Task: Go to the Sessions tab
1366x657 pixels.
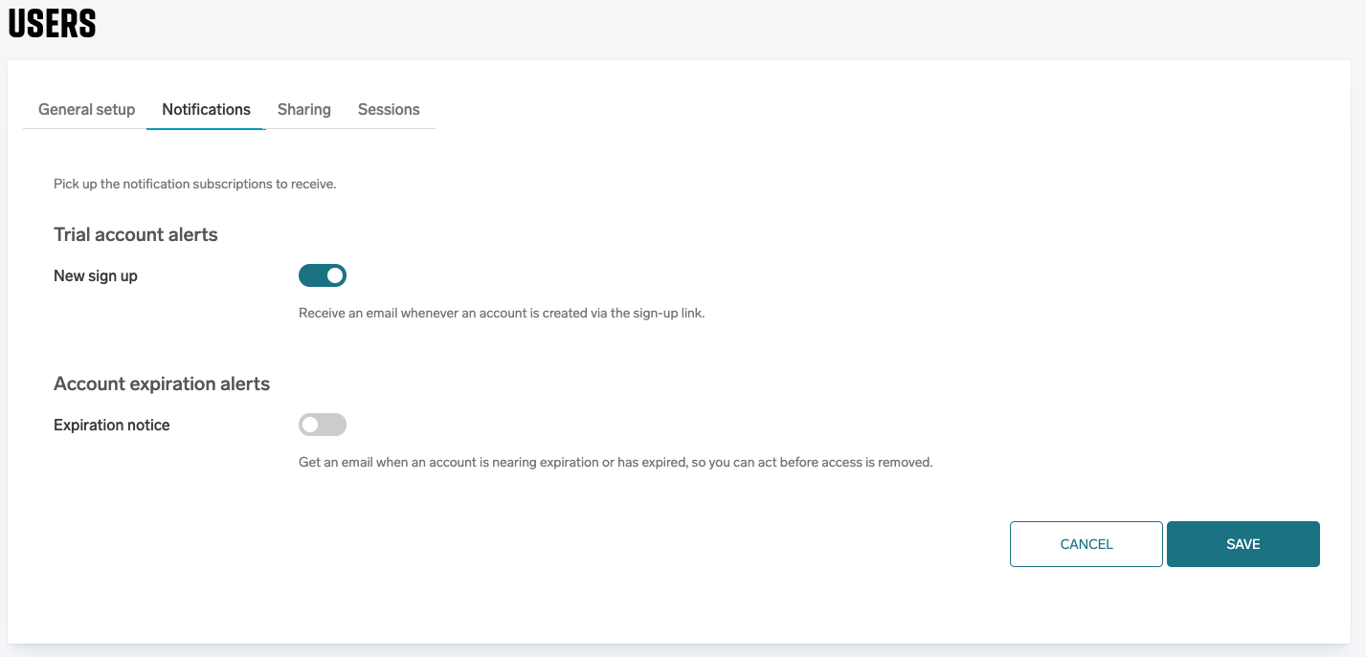Action: point(389,109)
